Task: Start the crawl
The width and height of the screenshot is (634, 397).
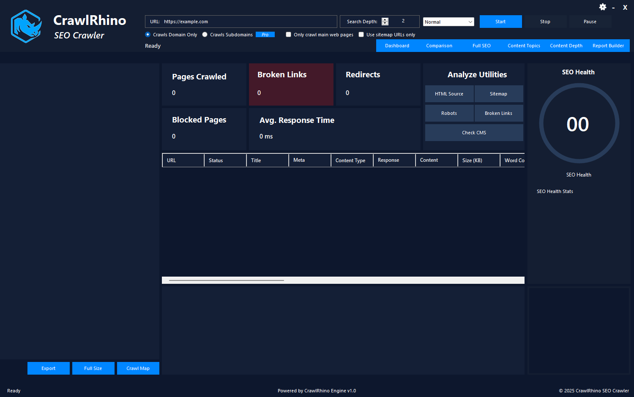Action: coord(501,21)
